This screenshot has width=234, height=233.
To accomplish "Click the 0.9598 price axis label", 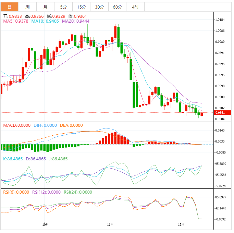I will pyautogui.click(x=220, y=86).
